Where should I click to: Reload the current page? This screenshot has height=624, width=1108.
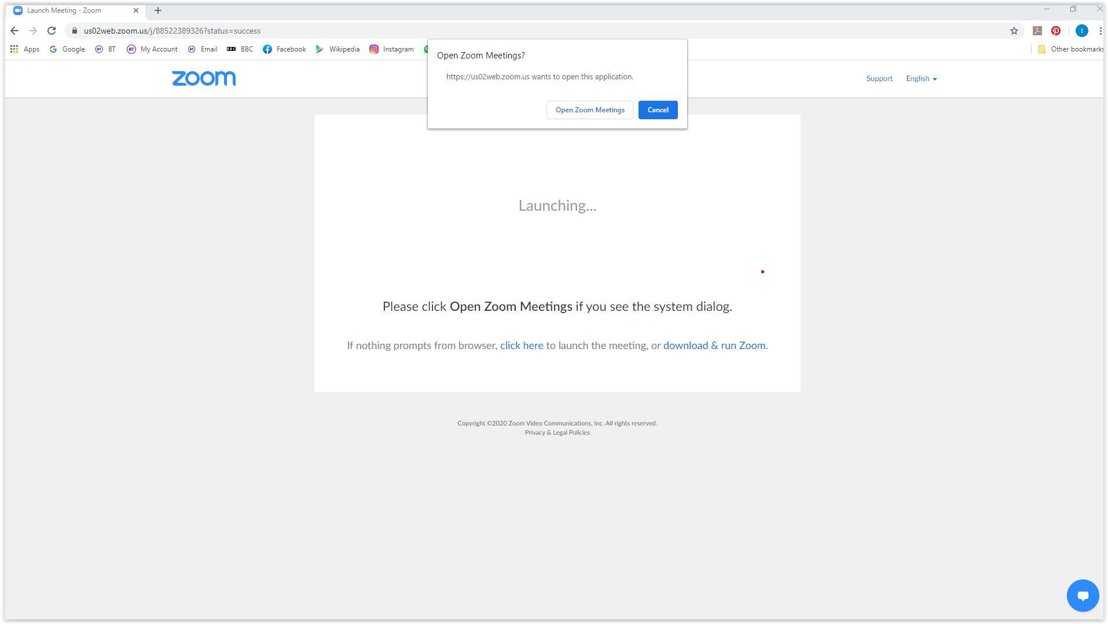click(52, 31)
